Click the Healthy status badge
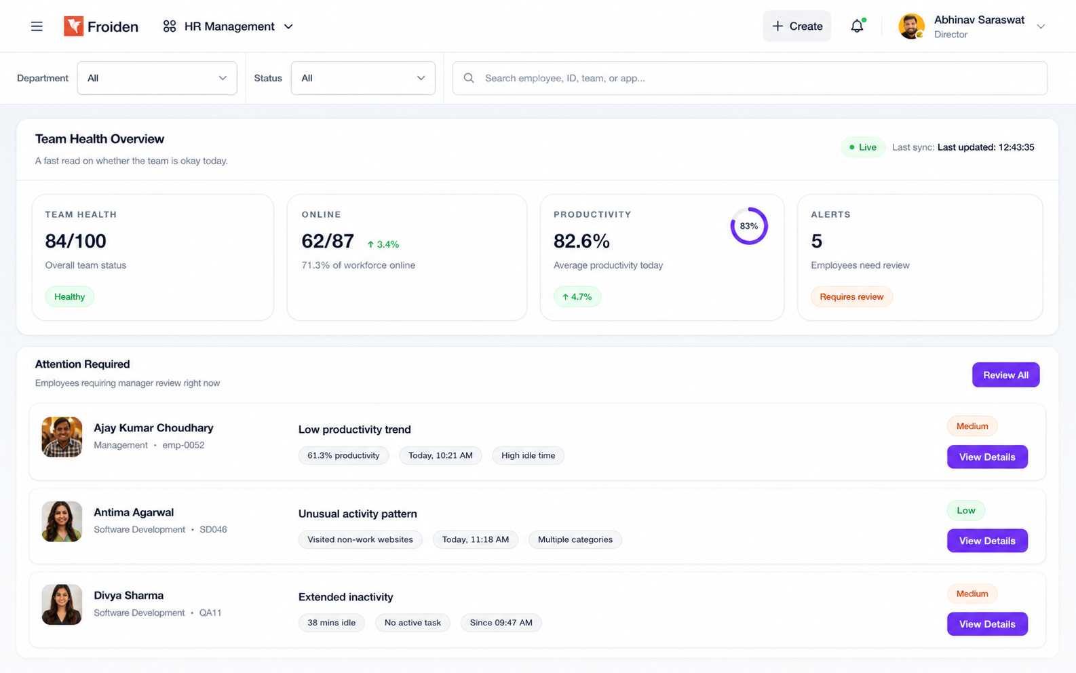1076x673 pixels. [69, 296]
